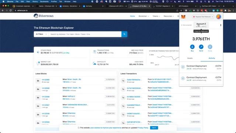Click the MetaMask Send button icon
This screenshot has height=133, width=236.
pos(201,47)
